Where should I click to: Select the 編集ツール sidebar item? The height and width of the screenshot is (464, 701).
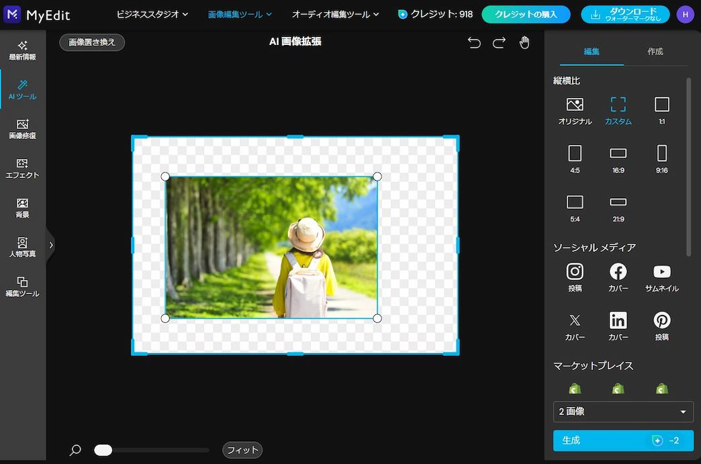22,287
